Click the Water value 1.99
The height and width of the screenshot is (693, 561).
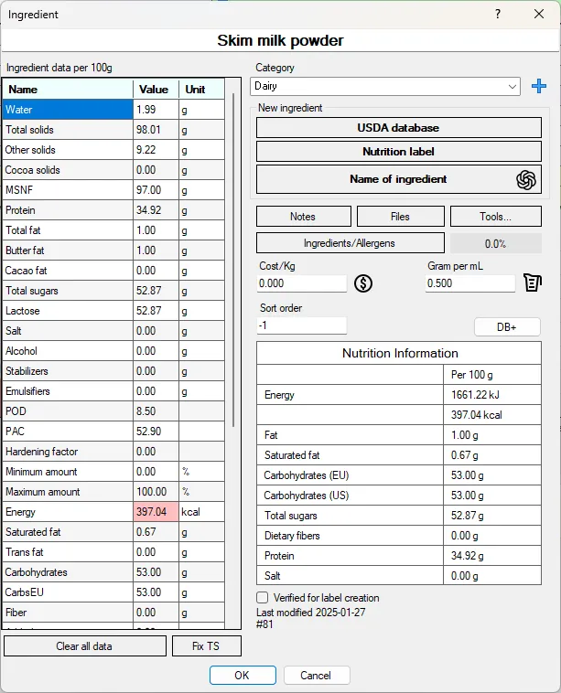[156, 109]
